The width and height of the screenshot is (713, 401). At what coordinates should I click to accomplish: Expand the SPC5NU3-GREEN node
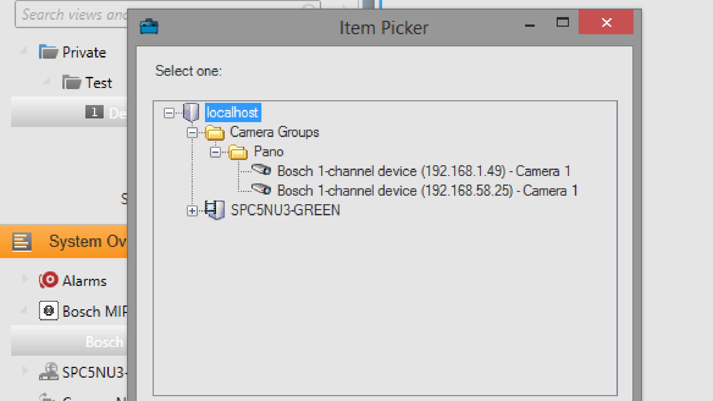coord(192,211)
